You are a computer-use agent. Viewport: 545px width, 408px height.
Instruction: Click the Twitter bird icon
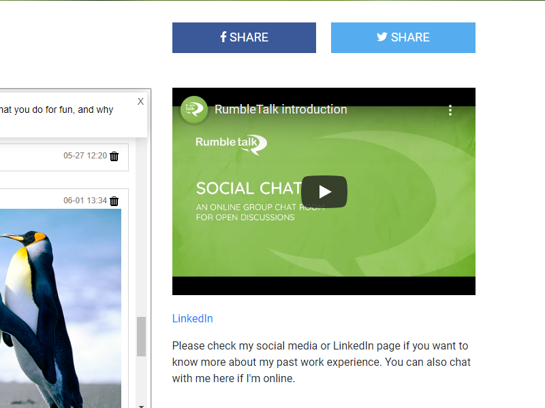(x=382, y=37)
